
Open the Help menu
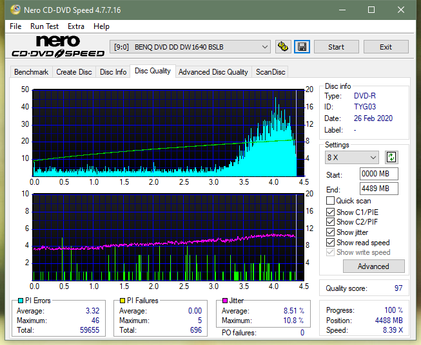pyautogui.click(x=101, y=26)
